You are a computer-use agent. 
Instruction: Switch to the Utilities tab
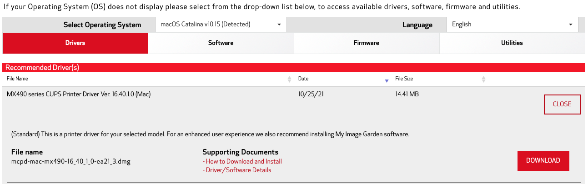[x=512, y=43]
